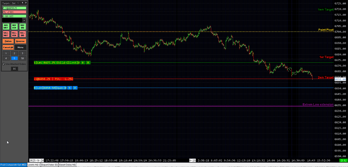The width and height of the screenshot is (348, 167).
Task: Cancel All working orders
Action: click(x=8, y=47)
